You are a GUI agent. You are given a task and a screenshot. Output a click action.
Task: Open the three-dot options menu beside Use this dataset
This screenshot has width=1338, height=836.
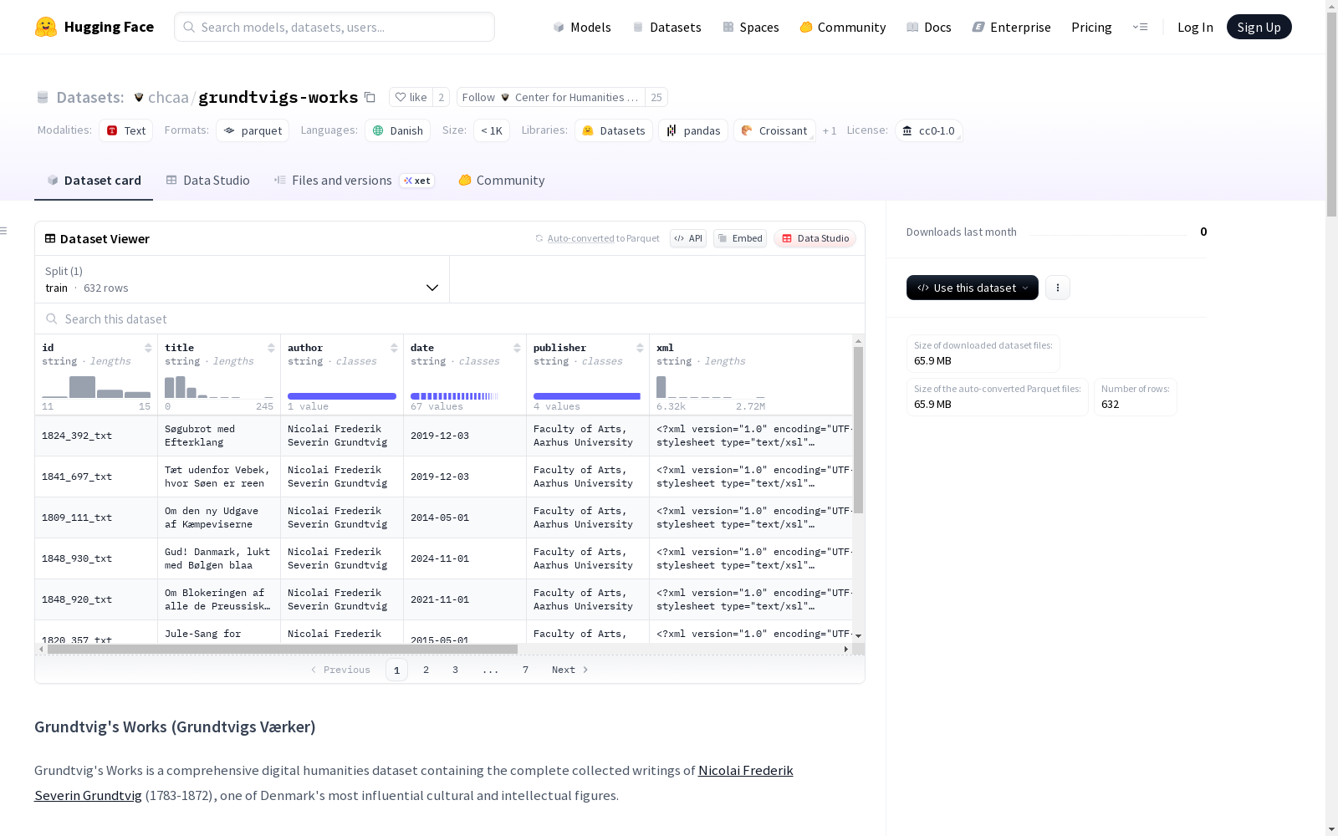pos(1058,288)
